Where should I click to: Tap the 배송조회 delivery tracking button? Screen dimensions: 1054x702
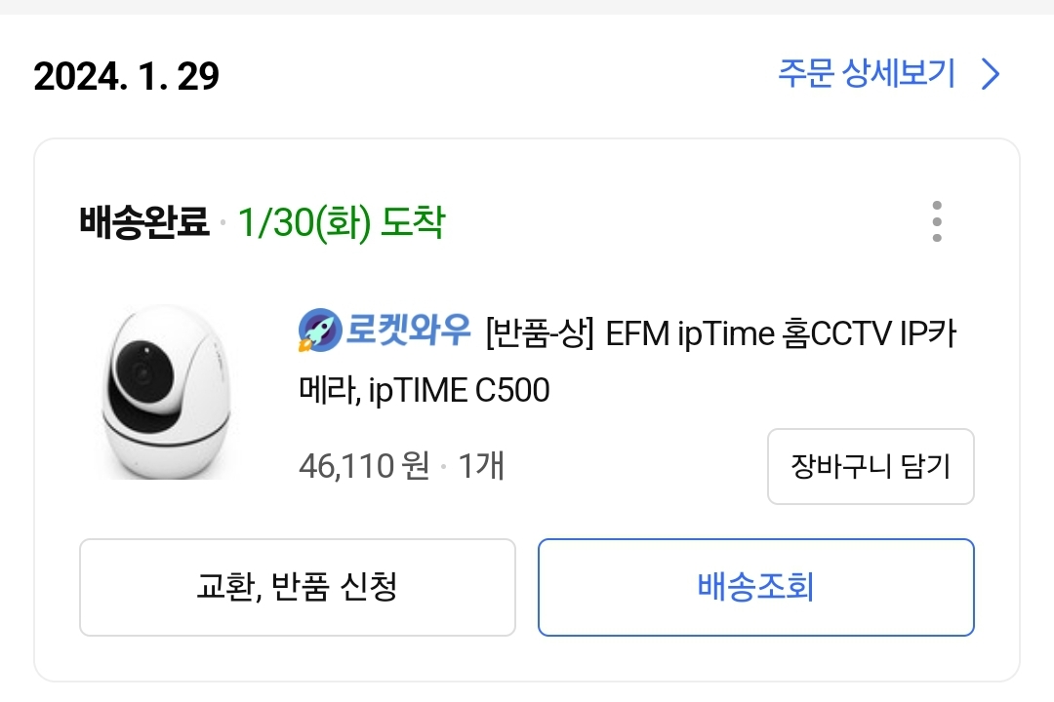[x=756, y=587]
